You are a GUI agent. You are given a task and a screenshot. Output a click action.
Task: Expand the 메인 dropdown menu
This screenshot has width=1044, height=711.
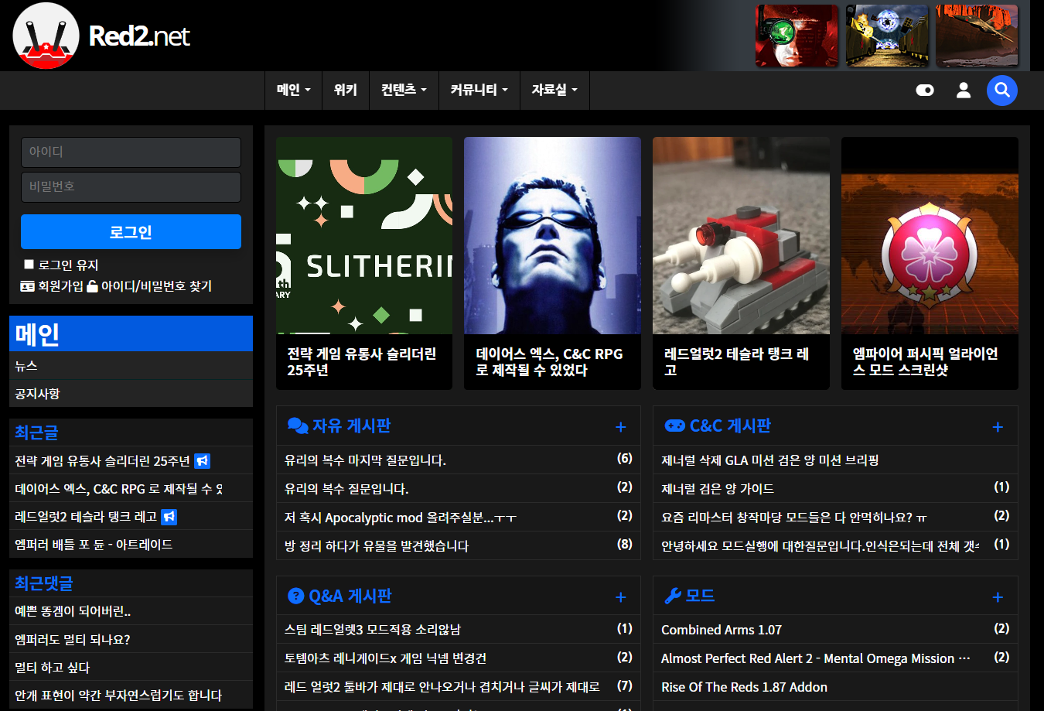coord(293,90)
